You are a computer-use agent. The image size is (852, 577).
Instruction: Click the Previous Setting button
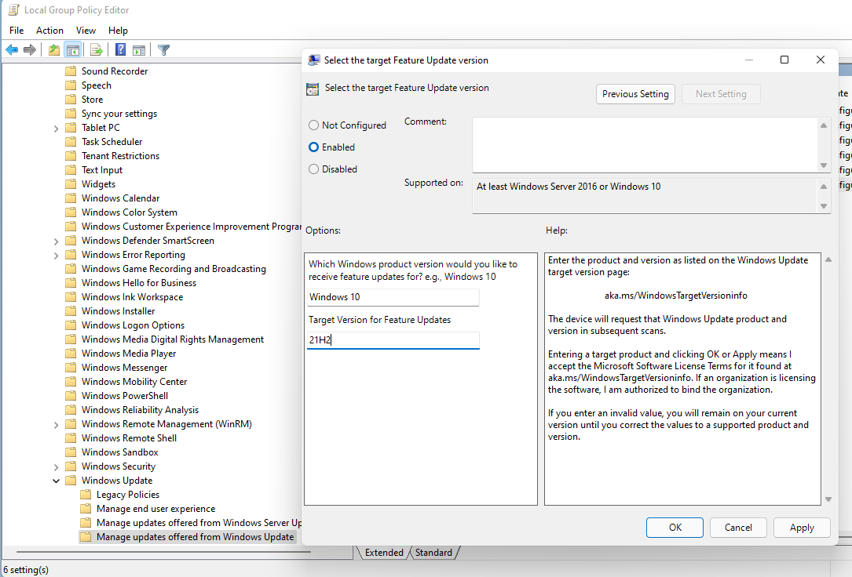(x=635, y=94)
